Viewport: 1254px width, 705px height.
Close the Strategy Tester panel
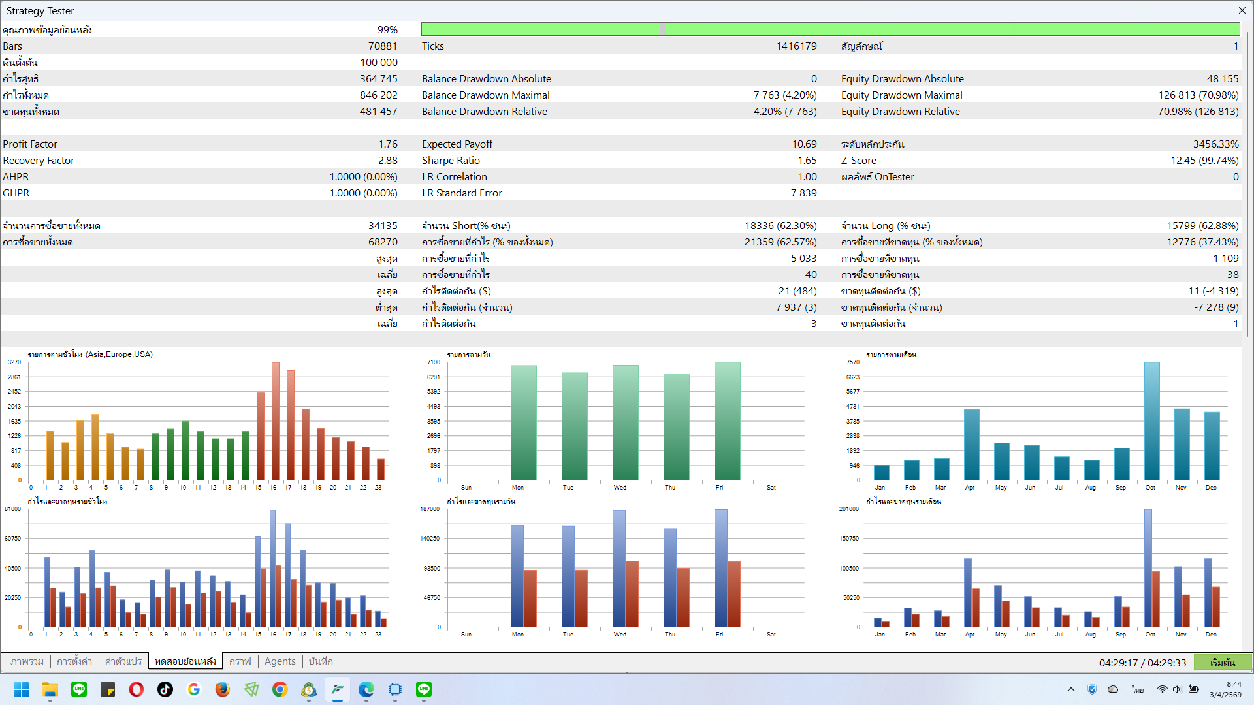[x=1242, y=10]
